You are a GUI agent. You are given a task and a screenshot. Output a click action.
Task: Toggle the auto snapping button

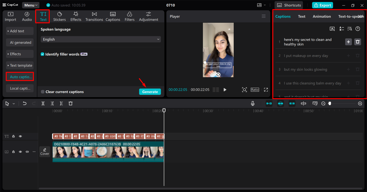(x=280, y=103)
